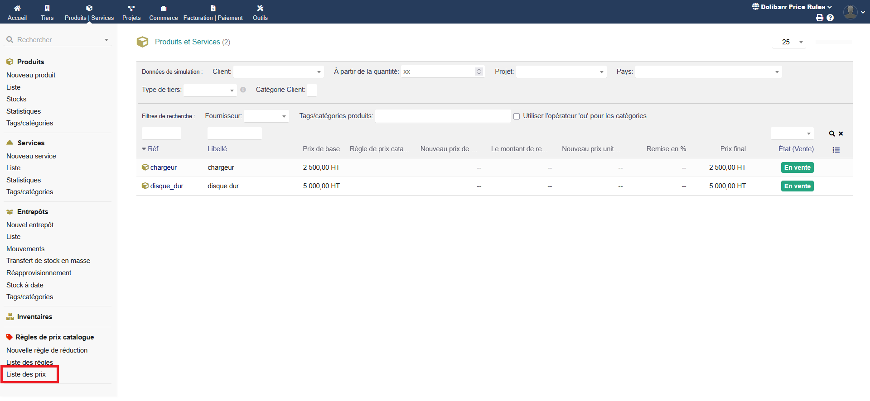Adjust the quantity stepper arrows
The height and width of the screenshot is (401, 870).
tap(478, 72)
